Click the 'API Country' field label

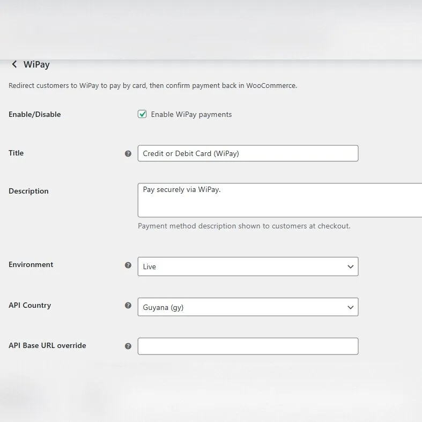(30, 305)
